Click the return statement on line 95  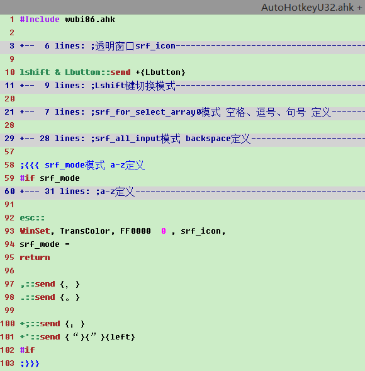click(x=35, y=258)
